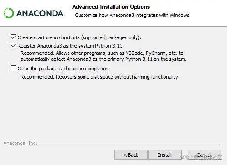Click the checkmark in start menu shortcuts box
Screen dimensions: 227x165
pos(13,37)
